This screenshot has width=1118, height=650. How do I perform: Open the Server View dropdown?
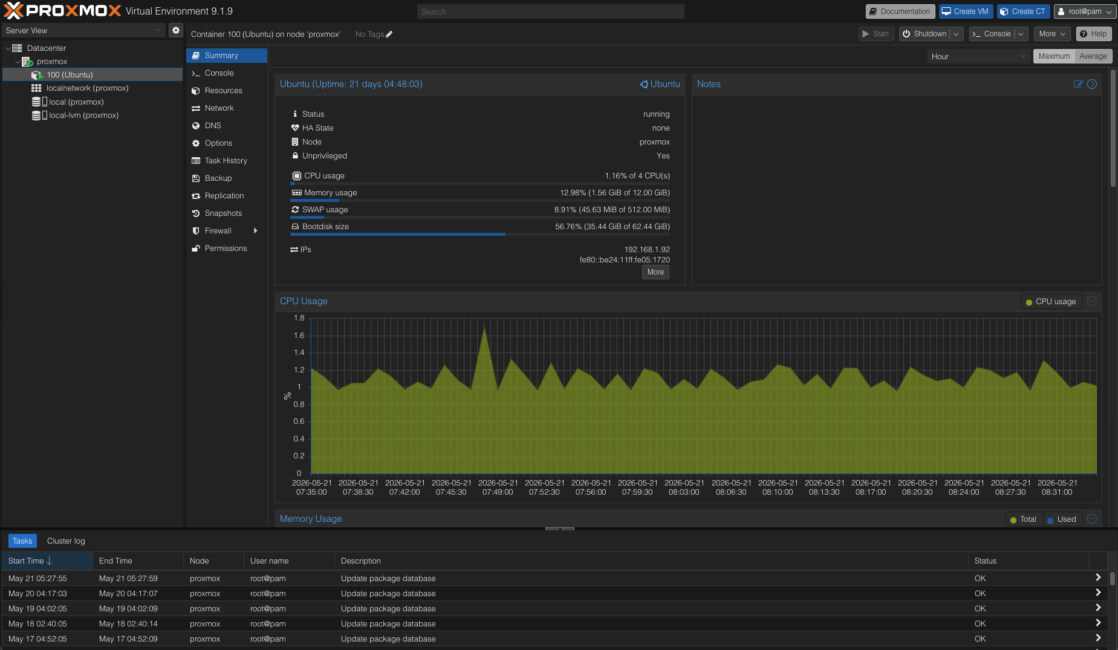pos(83,30)
